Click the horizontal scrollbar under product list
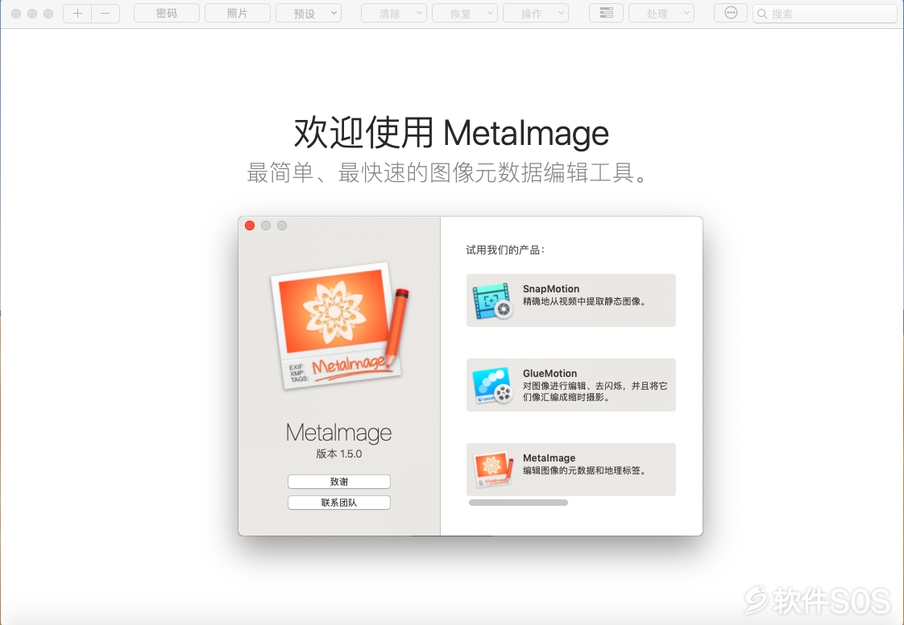 click(518, 503)
